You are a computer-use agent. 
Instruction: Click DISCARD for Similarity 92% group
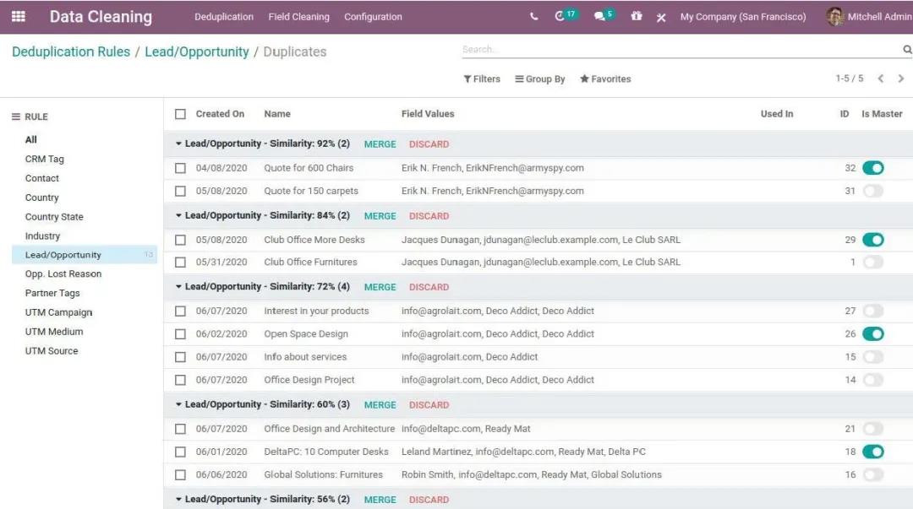tap(429, 144)
